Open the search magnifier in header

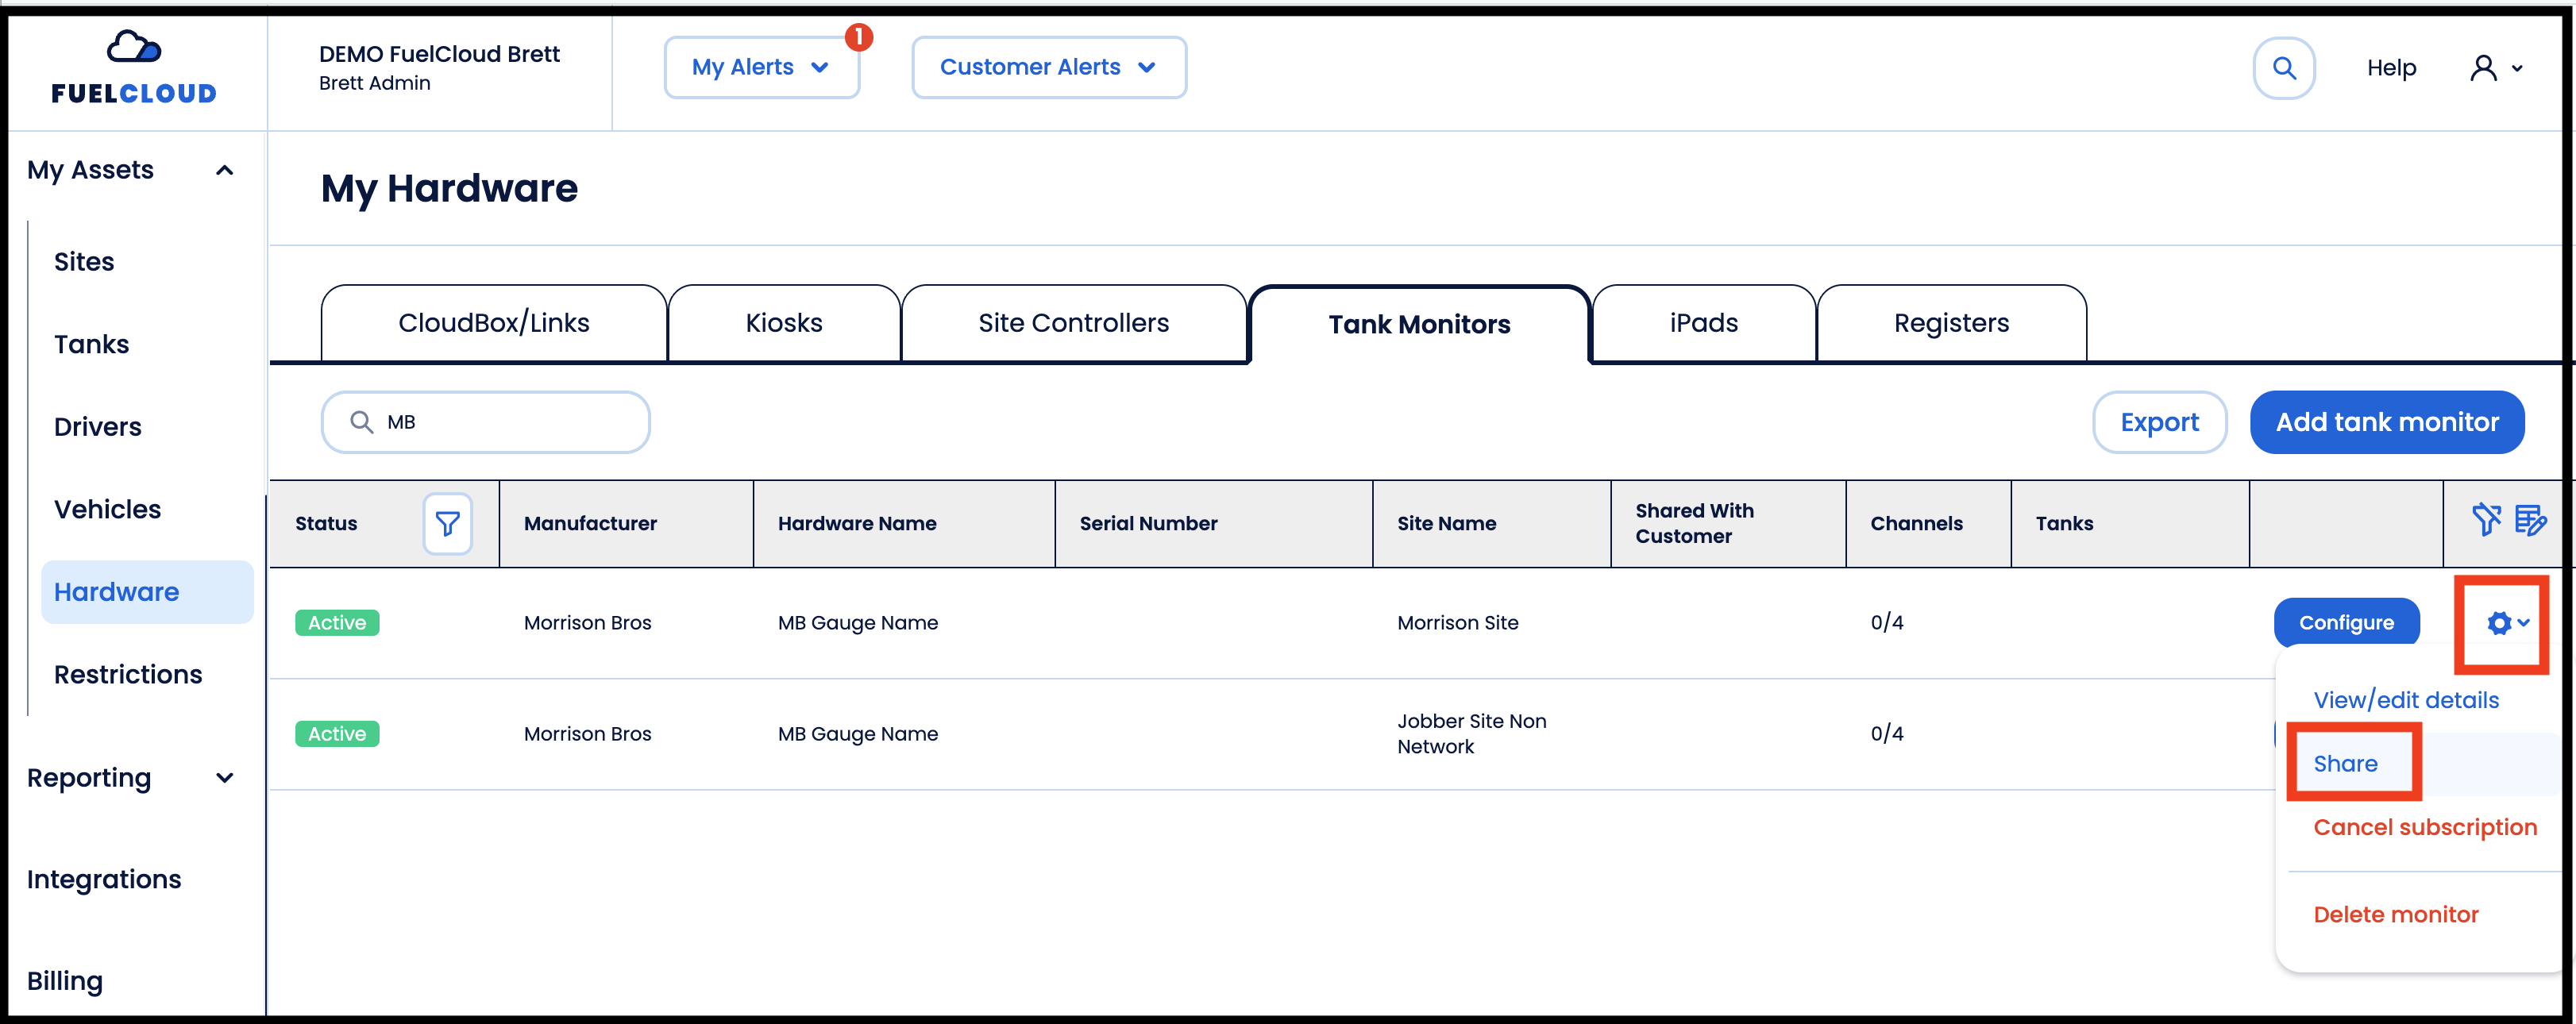tap(2284, 68)
